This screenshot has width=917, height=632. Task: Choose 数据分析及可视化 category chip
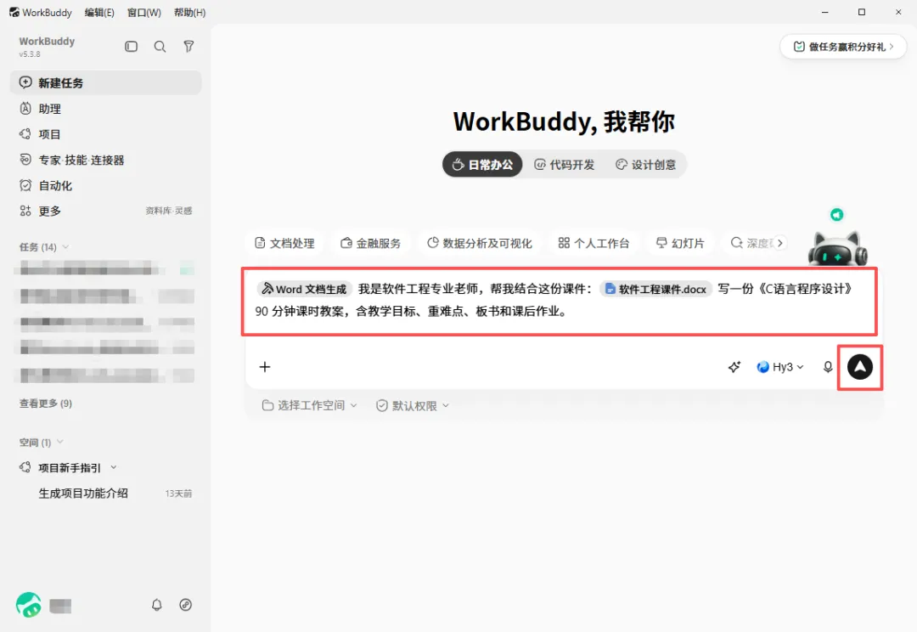[x=480, y=243]
